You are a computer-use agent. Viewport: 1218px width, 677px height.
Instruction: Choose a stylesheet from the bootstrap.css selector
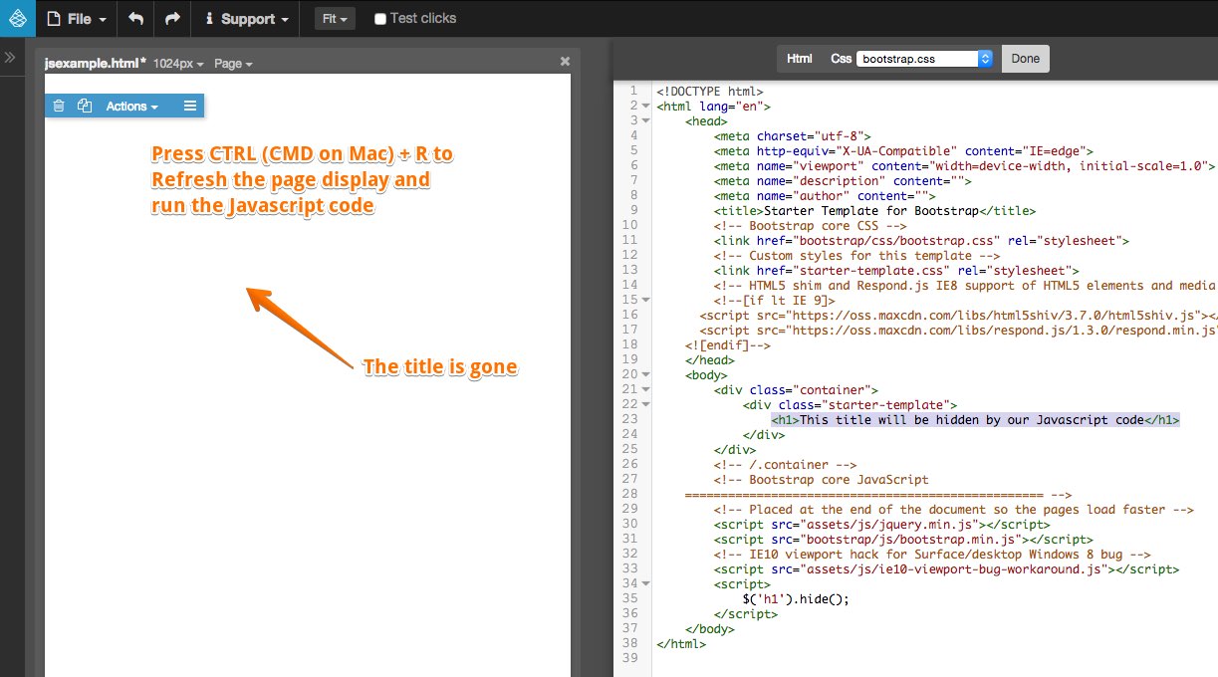pos(924,59)
